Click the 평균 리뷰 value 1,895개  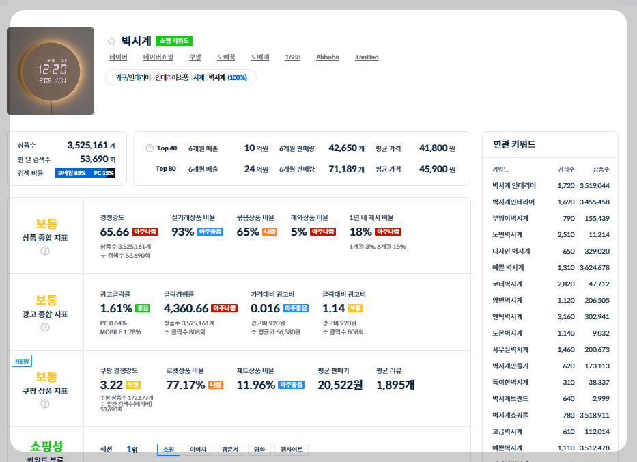395,385
